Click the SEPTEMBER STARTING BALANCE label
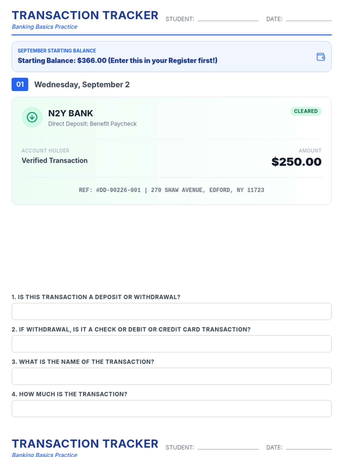This screenshot has height=457, width=343. pyautogui.click(x=57, y=51)
